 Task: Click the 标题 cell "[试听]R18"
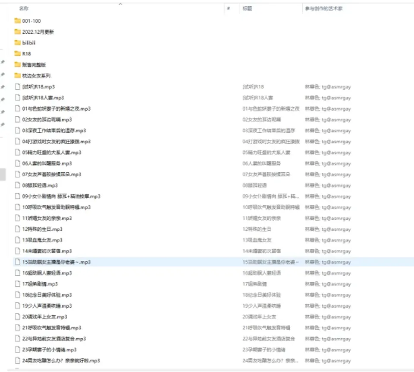click(253, 87)
